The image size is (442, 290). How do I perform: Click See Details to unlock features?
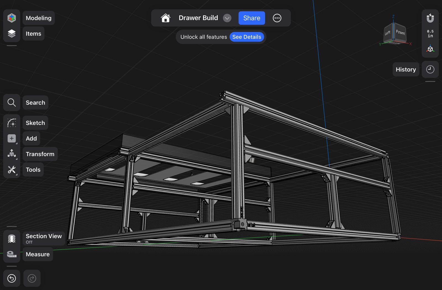click(x=247, y=37)
